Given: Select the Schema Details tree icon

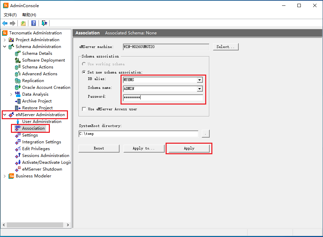Looking at the screenshot, I should point(18,53).
